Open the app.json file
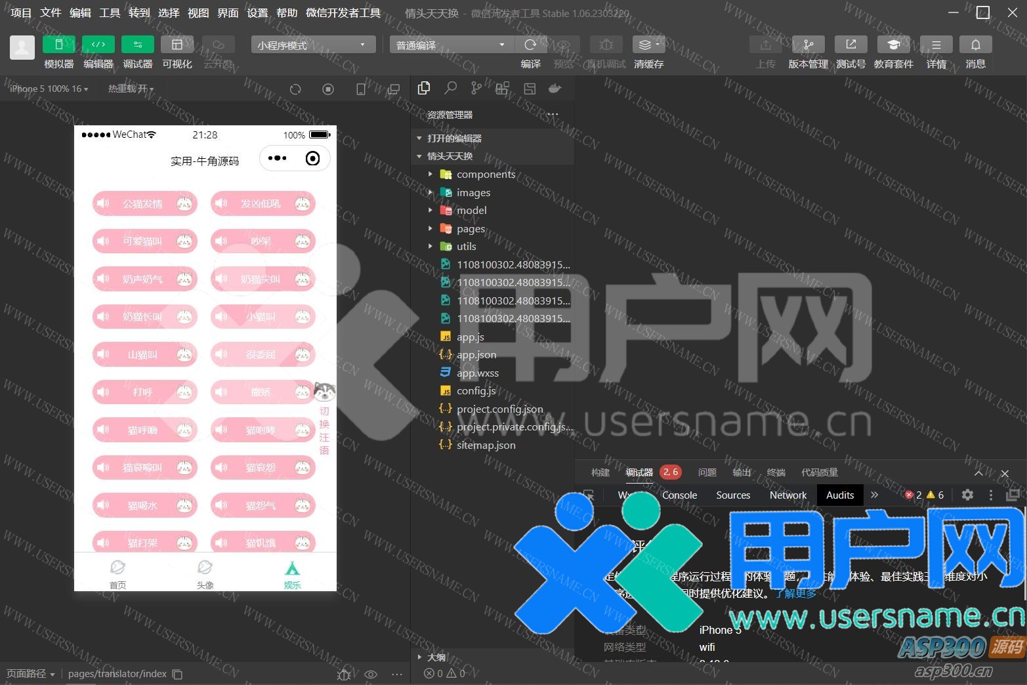1027x685 pixels. pyautogui.click(x=476, y=355)
